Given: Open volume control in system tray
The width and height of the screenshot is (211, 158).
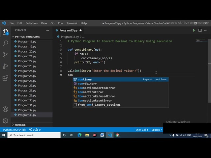Looking at the screenshot, I should 185,135.
